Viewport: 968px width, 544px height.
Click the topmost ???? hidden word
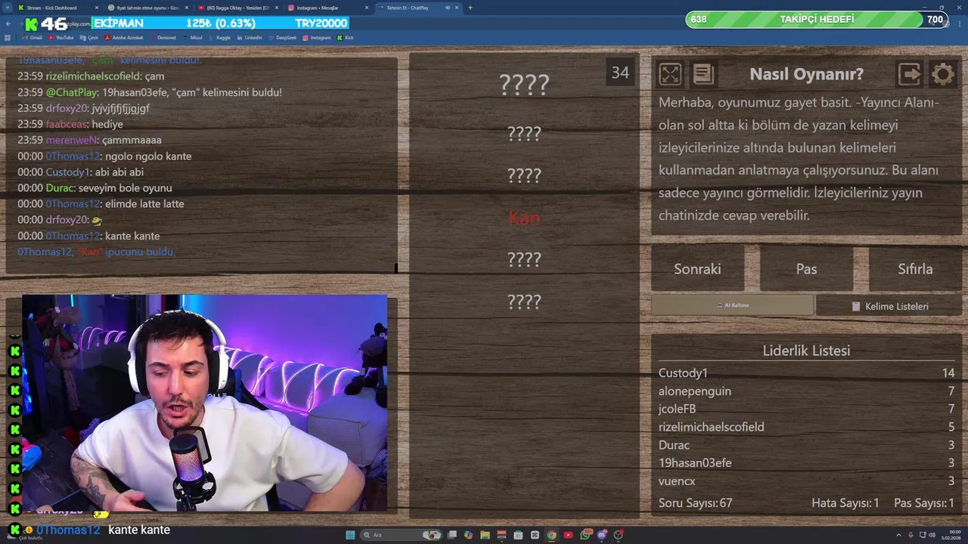pos(524,84)
